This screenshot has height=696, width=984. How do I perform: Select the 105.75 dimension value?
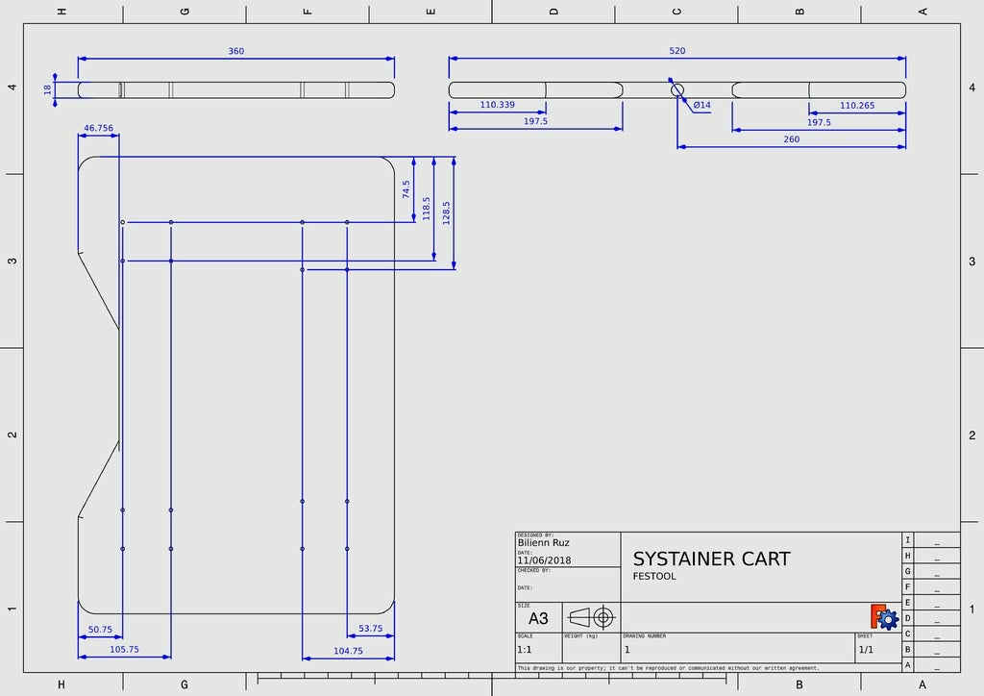pos(124,650)
